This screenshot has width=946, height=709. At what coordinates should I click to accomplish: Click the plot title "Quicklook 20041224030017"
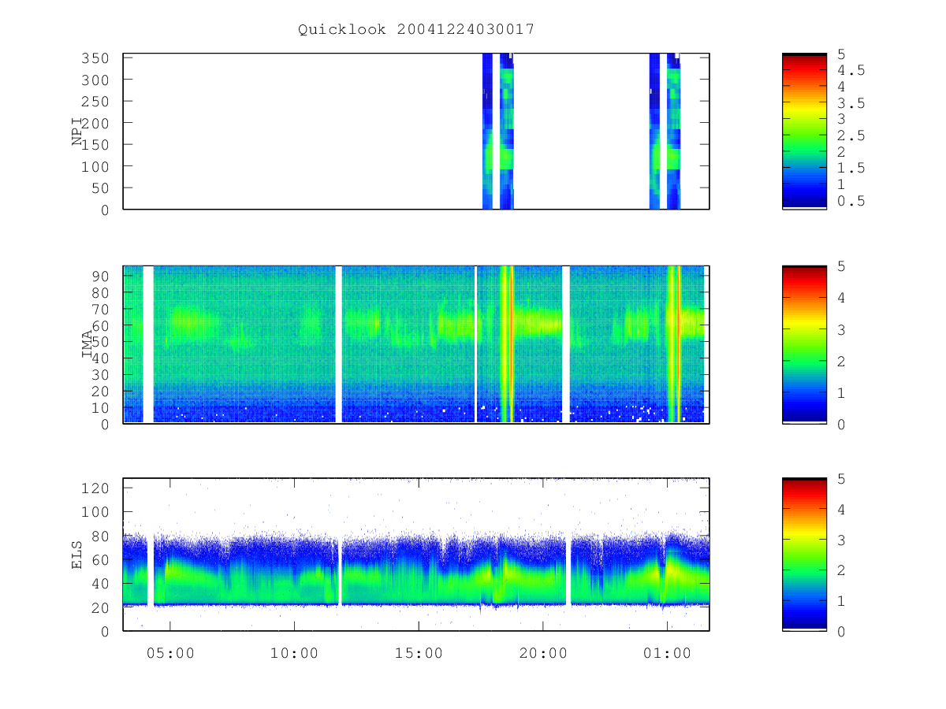click(x=416, y=30)
